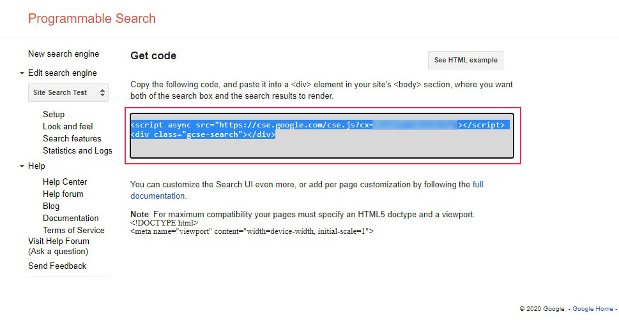Viewport: 619px width, 330px height.
Task: Click the 2020 Google copyright text
Action: click(x=542, y=309)
